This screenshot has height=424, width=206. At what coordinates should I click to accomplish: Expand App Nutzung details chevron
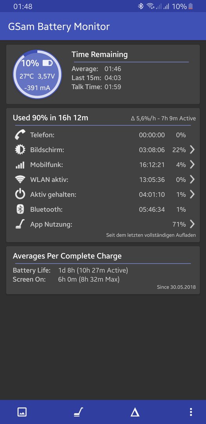coord(192,224)
